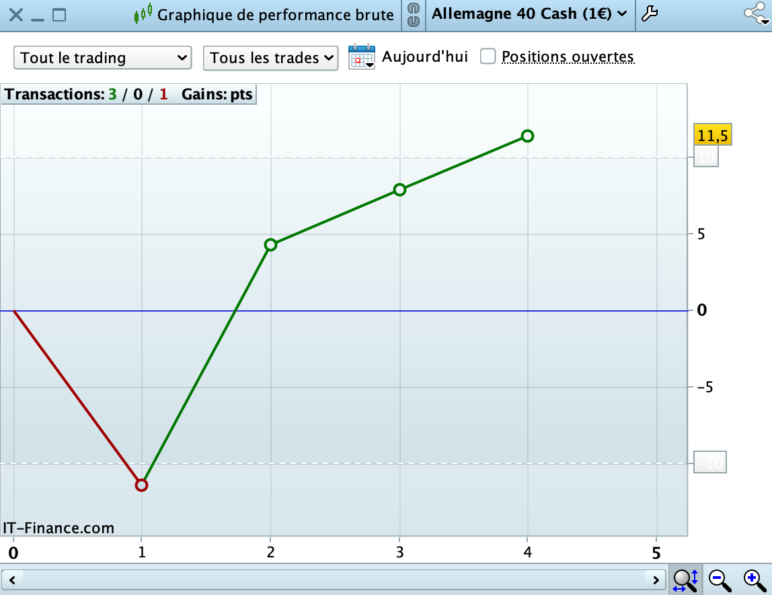Click the Aujourd'hui date label
The width and height of the screenshot is (772, 595).
[424, 56]
